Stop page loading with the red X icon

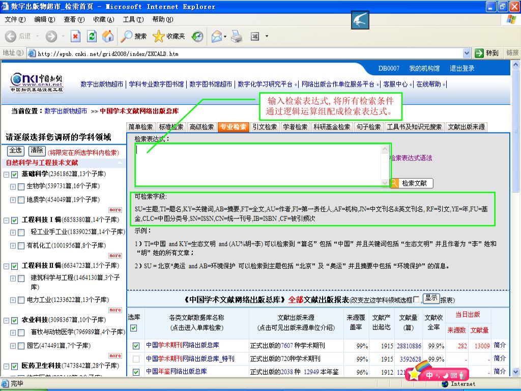pyautogui.click(x=76, y=36)
